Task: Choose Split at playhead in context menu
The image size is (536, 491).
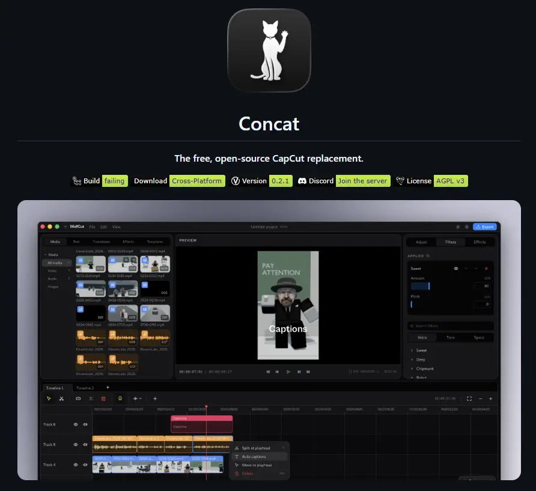Action: (x=260, y=448)
